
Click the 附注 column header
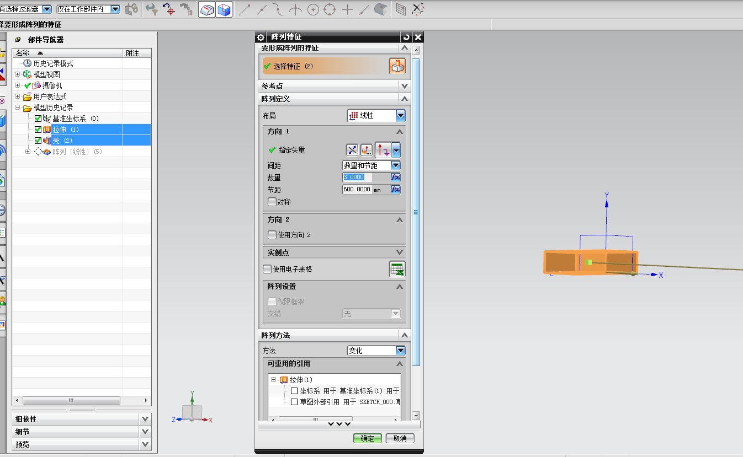pos(137,53)
